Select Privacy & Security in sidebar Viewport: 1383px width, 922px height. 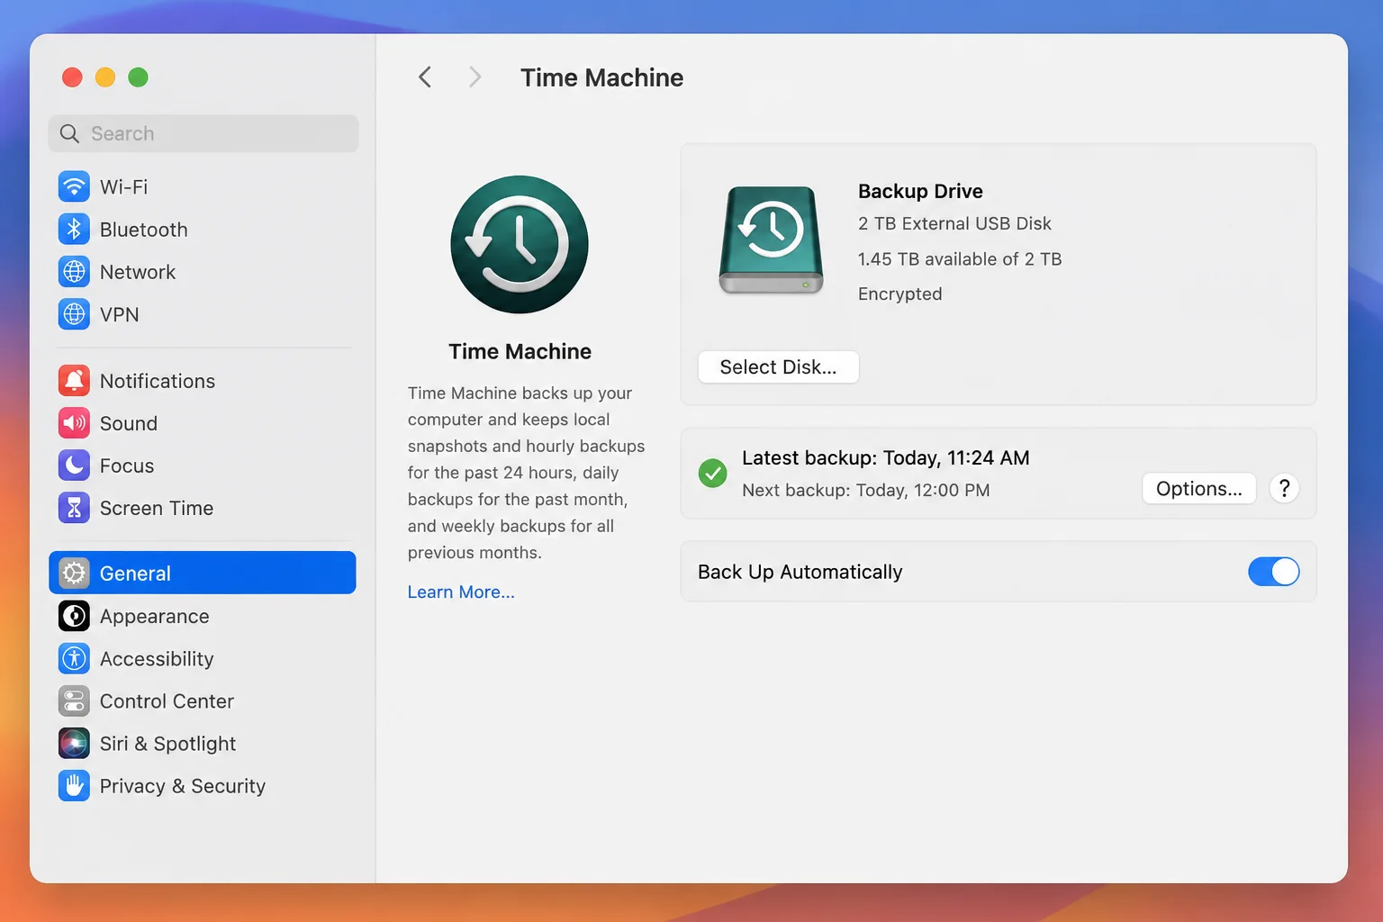pyautogui.click(x=203, y=785)
